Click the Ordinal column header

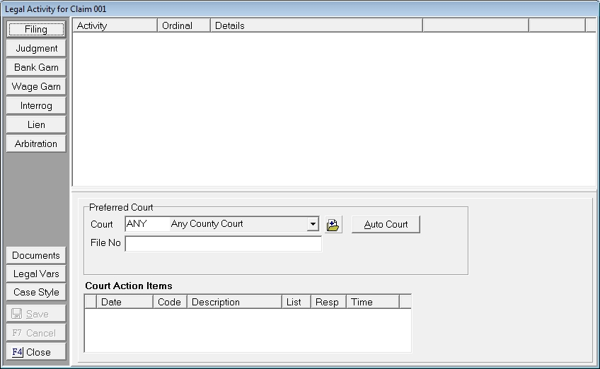[183, 25]
